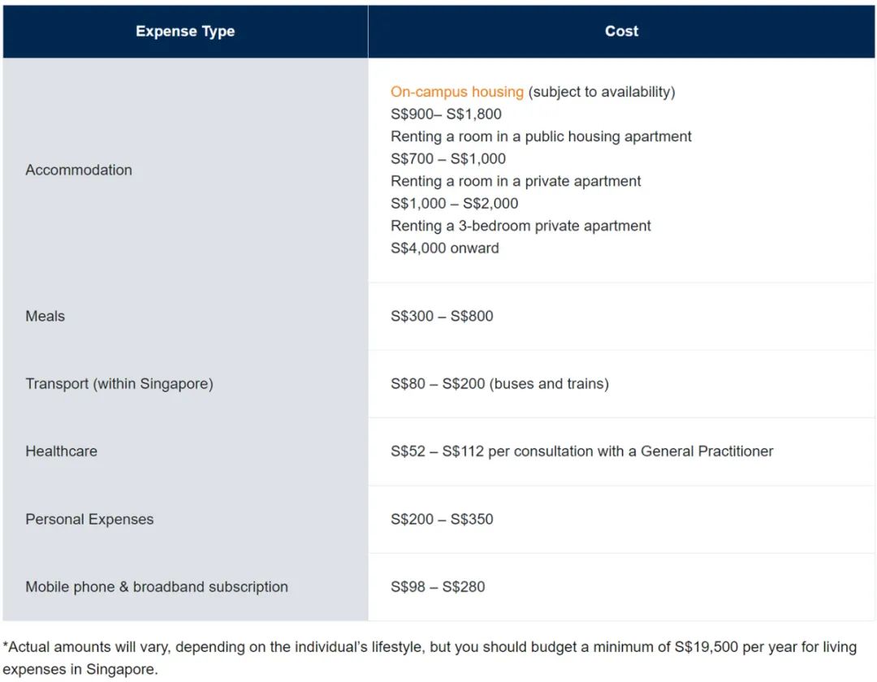Select the Meals row label

(45, 317)
